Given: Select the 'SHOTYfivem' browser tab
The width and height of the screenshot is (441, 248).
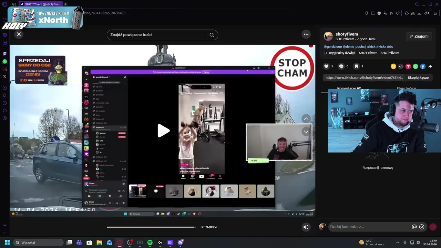Looking at the screenshot, I should pyautogui.click(x=40, y=4).
